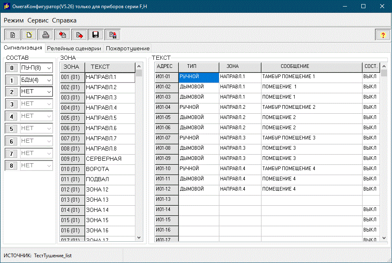The image size is (392, 263).
Task: Switch to the Сигнализация tab
Action: (23, 48)
